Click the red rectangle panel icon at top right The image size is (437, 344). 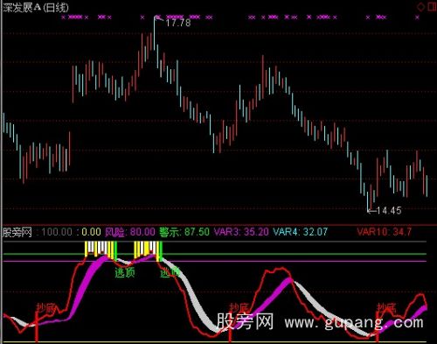click(432, 6)
